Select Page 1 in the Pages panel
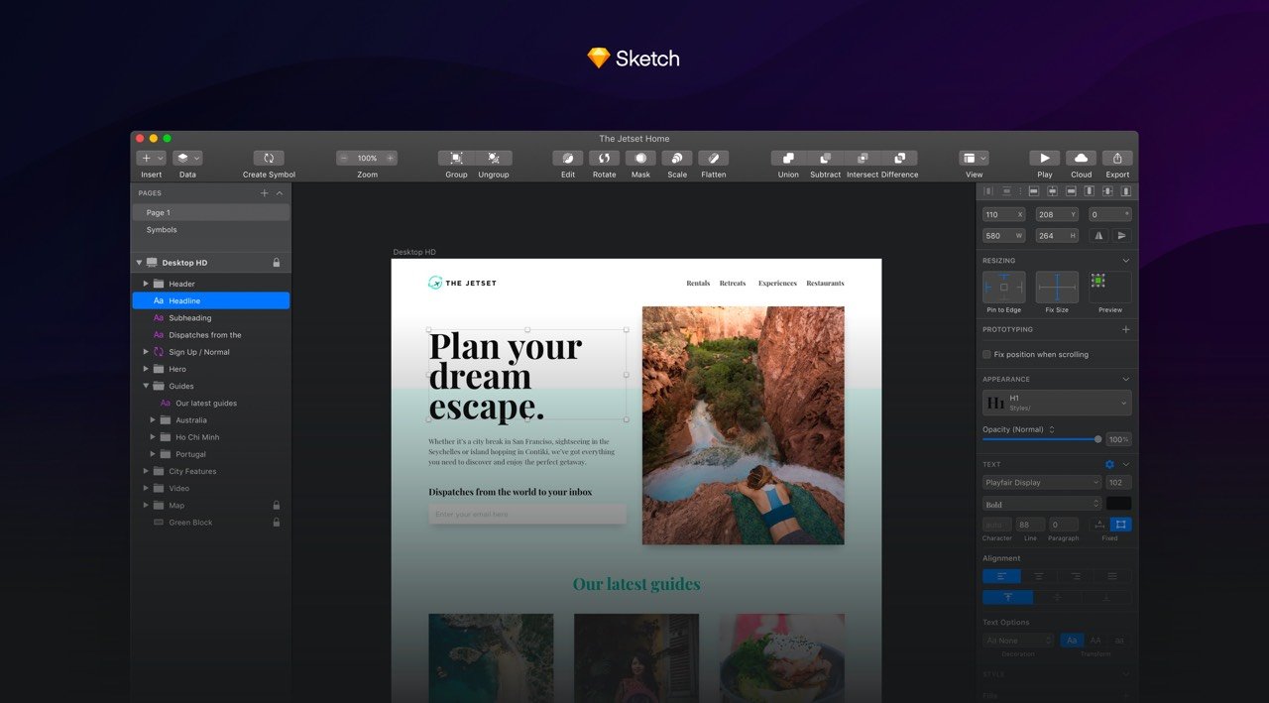Viewport: 1269px width, 703px height. click(159, 211)
